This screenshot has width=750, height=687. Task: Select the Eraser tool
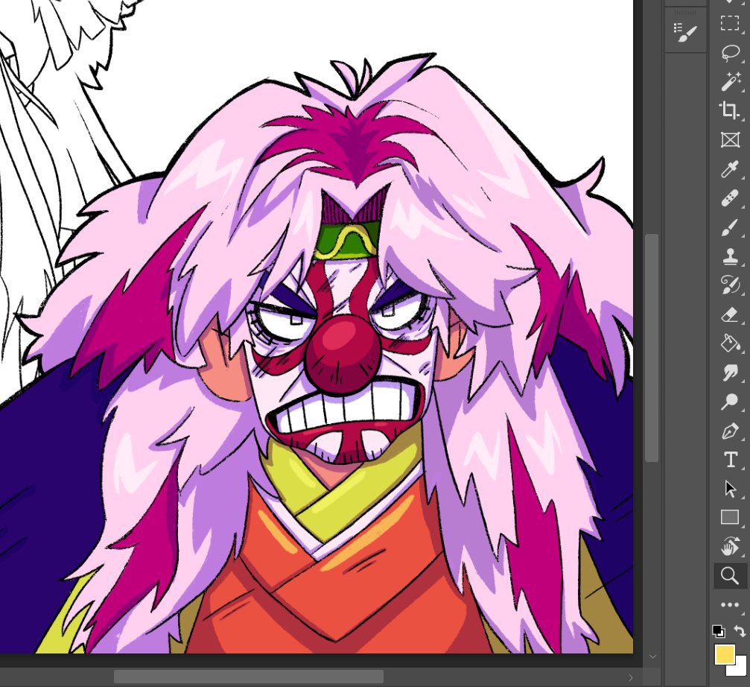(x=730, y=314)
